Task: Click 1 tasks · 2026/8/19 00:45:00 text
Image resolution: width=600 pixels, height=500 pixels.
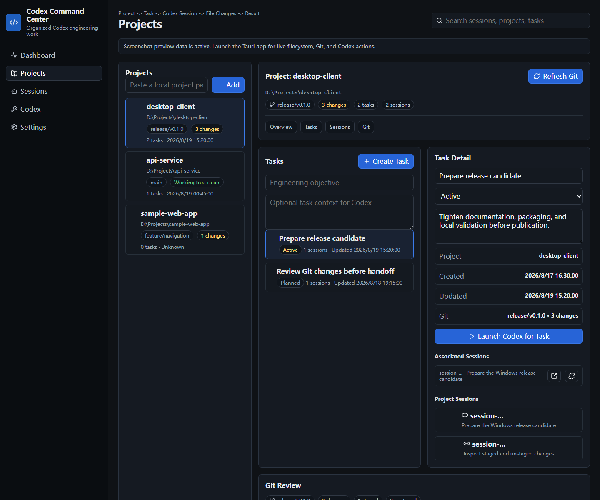Action: tap(180, 194)
